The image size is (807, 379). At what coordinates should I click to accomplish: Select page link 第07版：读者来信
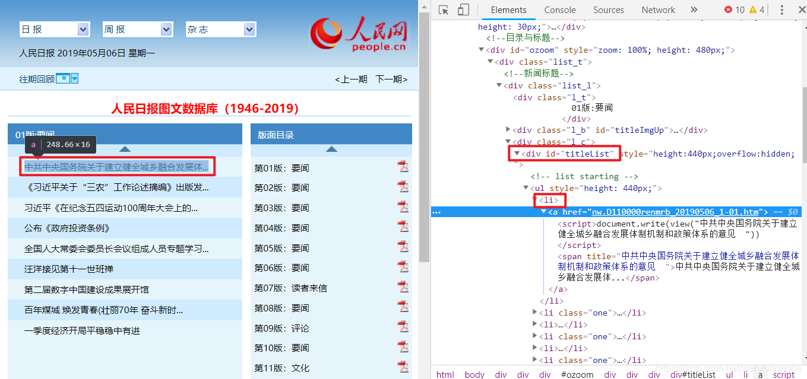pyautogui.click(x=290, y=288)
